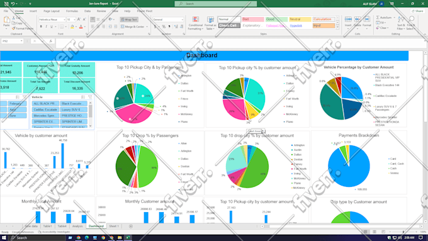The image size is (428, 241).
Task: Open the General number format dropdown
Action: tap(182, 20)
